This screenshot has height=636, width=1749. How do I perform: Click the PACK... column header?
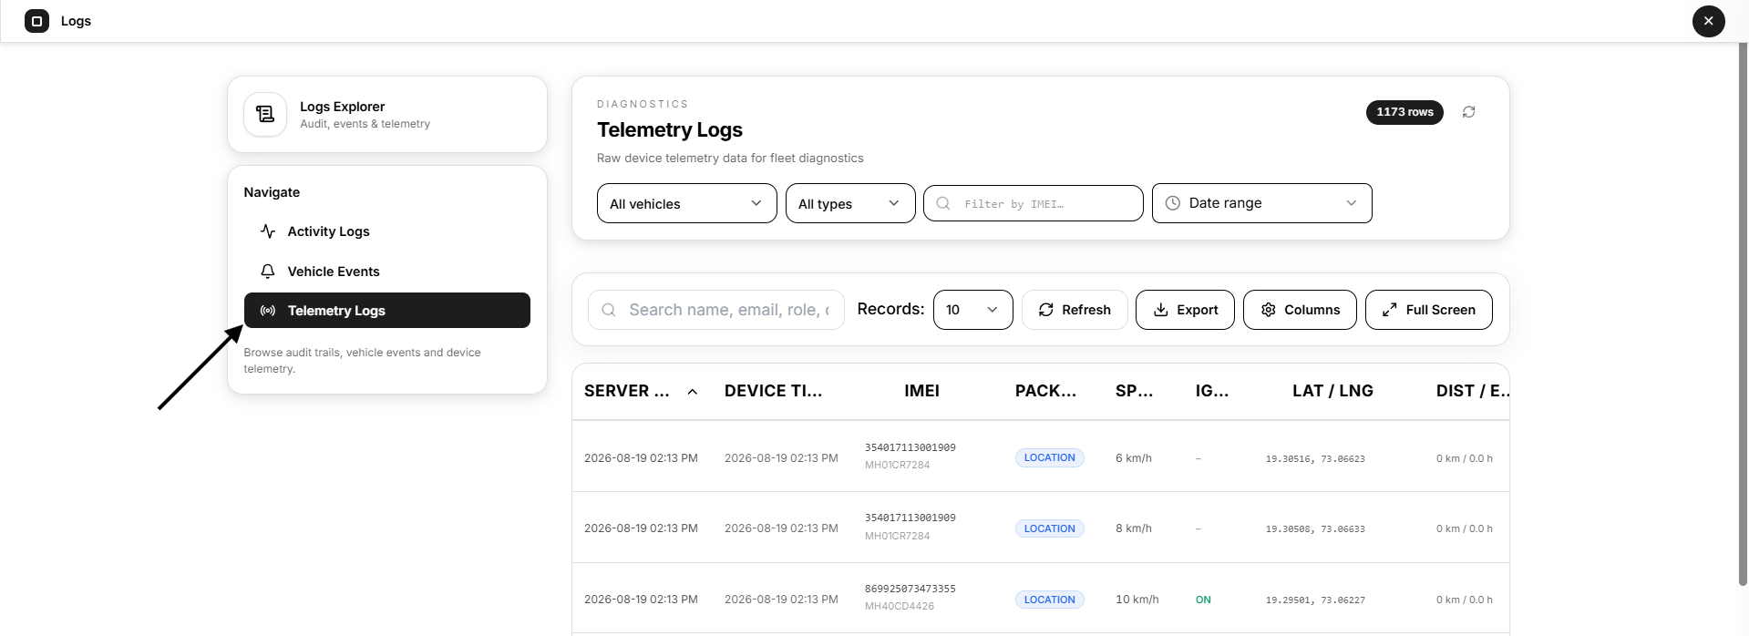point(1045,391)
